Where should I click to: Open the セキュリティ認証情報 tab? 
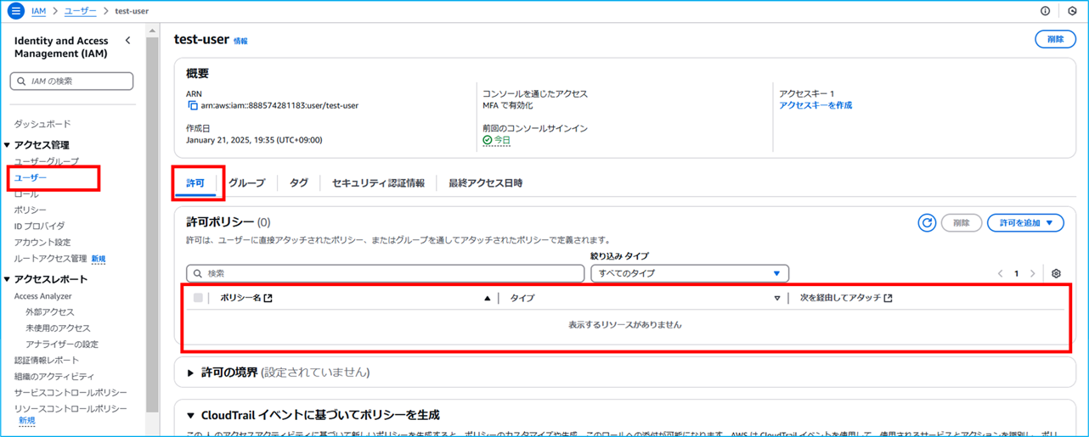click(x=378, y=183)
